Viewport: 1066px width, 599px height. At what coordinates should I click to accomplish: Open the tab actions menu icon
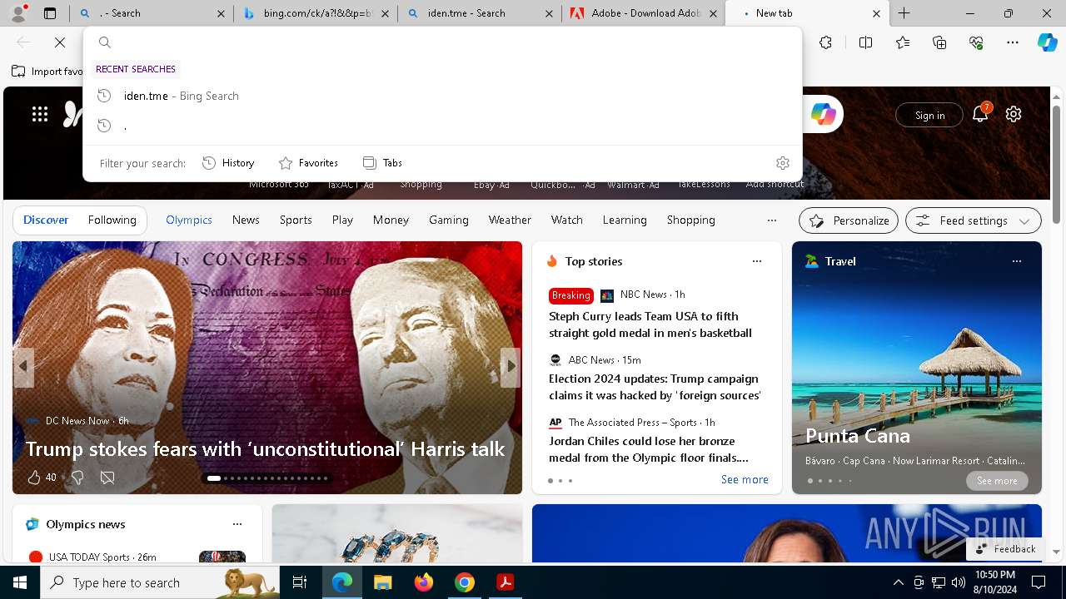(x=50, y=13)
